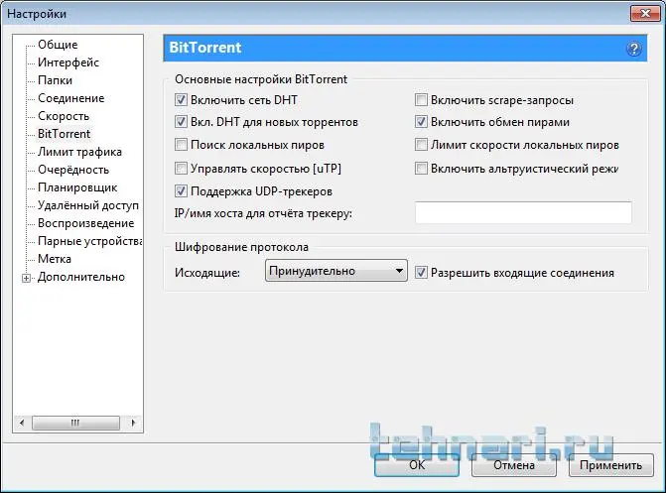The width and height of the screenshot is (666, 493).
Task: Toggle Включить обмен пирами checkbox
Action: [x=421, y=122]
